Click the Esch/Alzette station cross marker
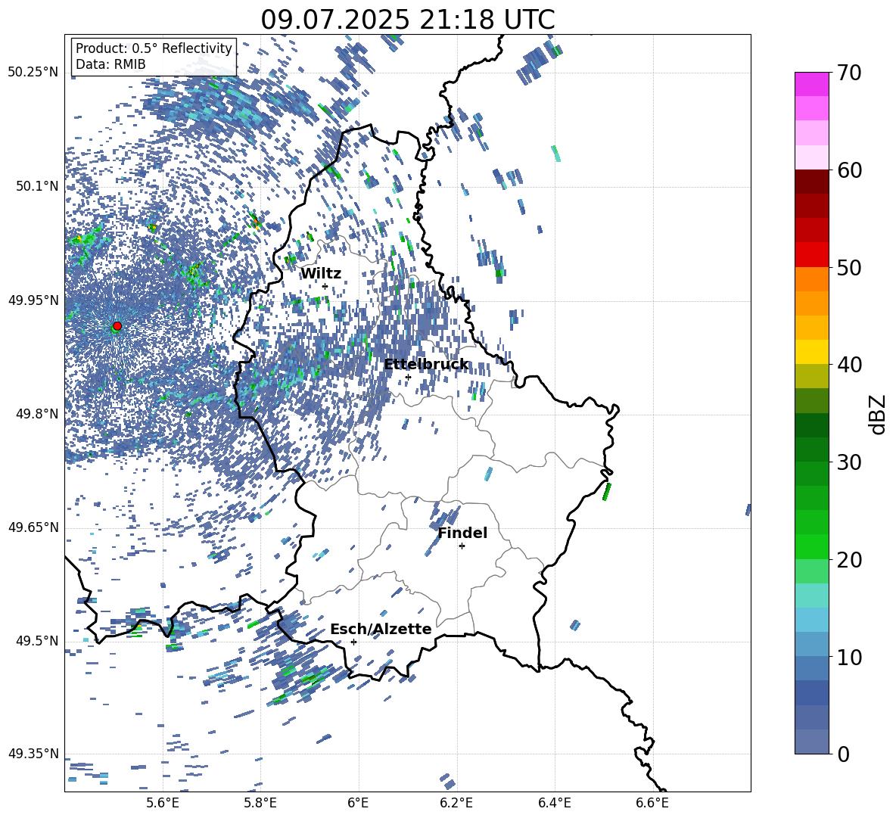Image resolution: width=896 pixels, height=818 pixels. pyautogui.click(x=353, y=642)
